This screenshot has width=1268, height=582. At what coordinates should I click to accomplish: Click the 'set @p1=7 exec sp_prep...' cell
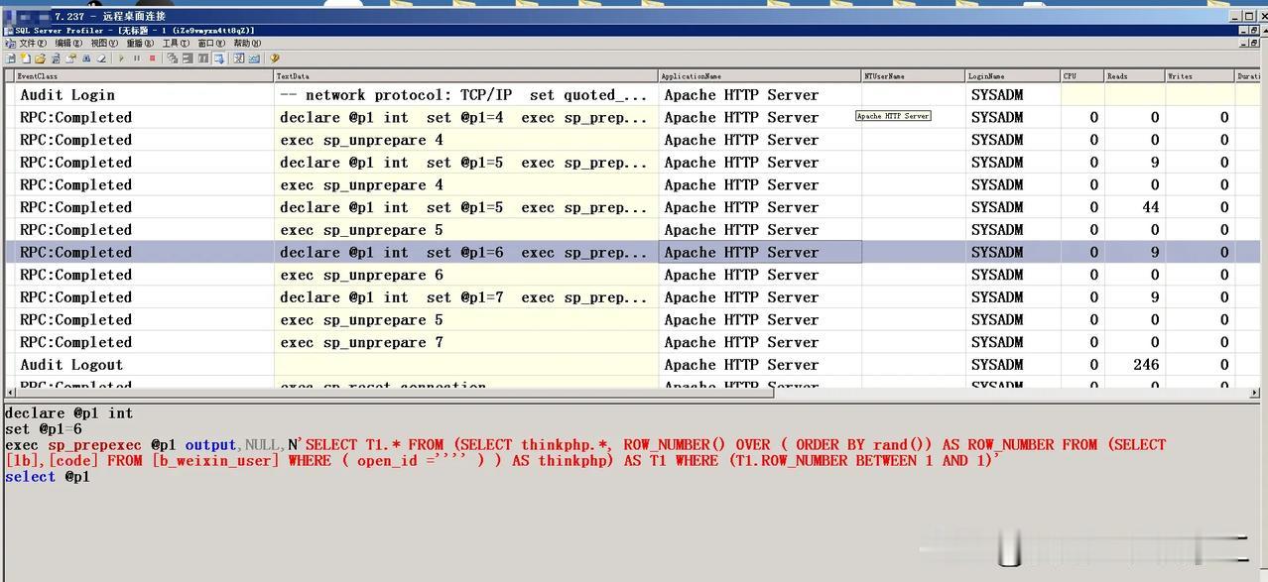[466, 297]
